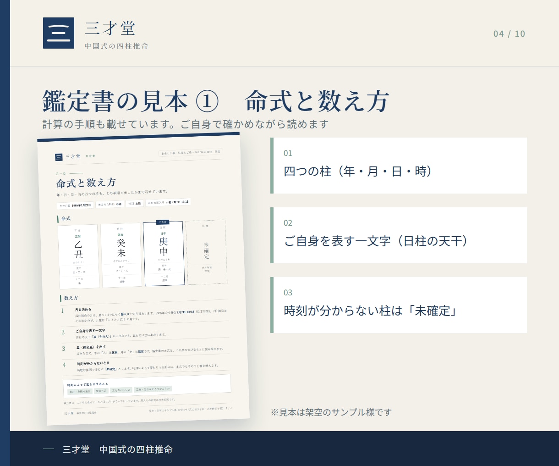Click the note ※見本は架空のサンプル様です
Viewport: 559px width, 466px height.
tap(331, 412)
